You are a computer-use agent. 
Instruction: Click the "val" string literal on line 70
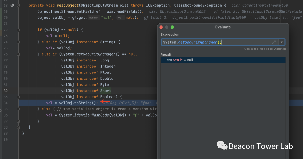point(106,18)
